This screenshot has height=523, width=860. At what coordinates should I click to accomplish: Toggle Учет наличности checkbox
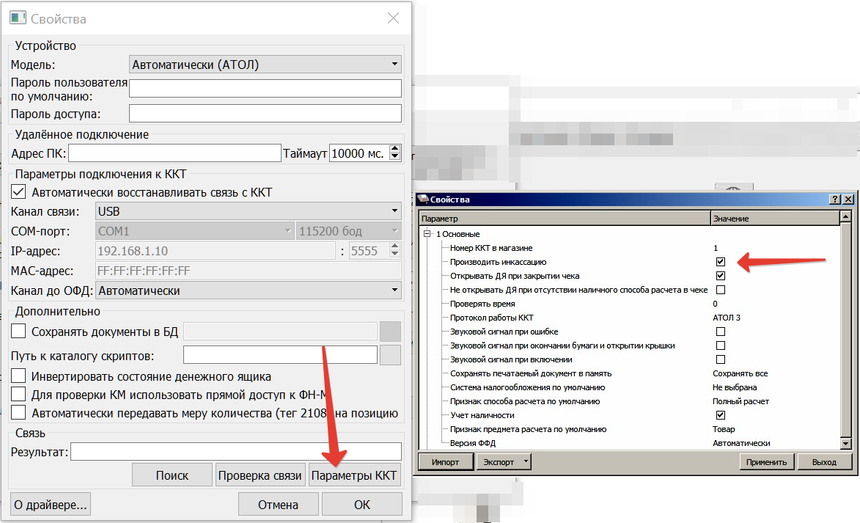click(x=721, y=415)
